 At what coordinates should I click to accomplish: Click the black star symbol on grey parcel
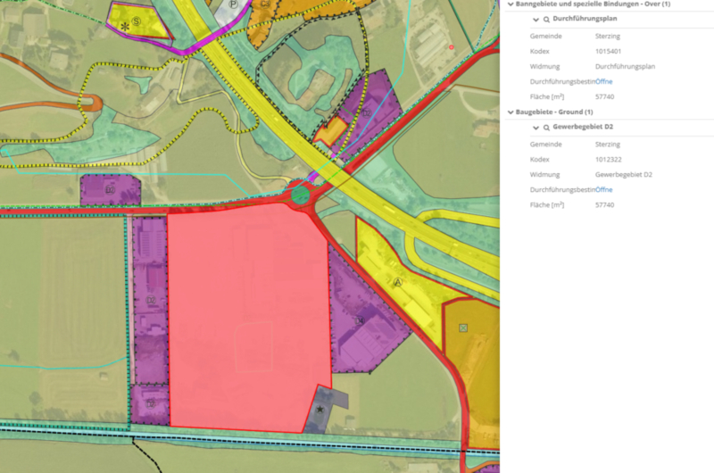320,409
